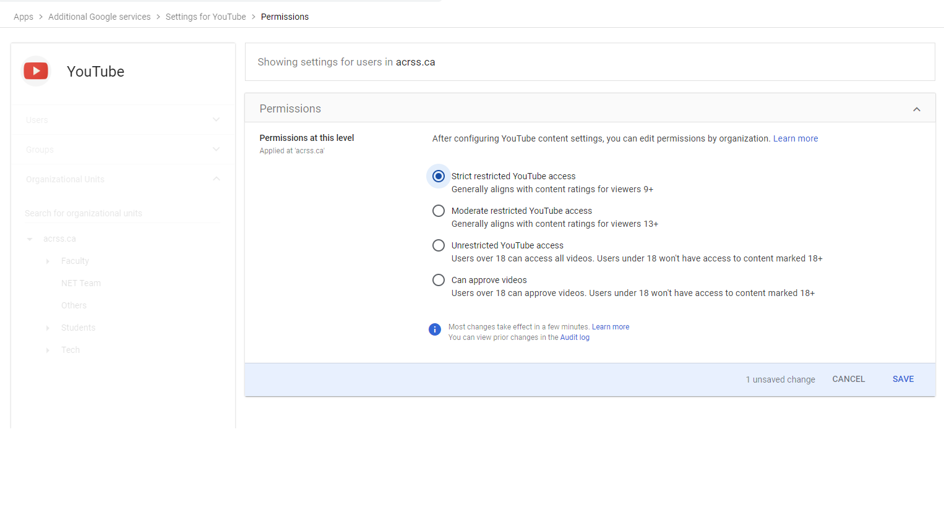Select the acrss.ca organizational unit

pyautogui.click(x=59, y=239)
